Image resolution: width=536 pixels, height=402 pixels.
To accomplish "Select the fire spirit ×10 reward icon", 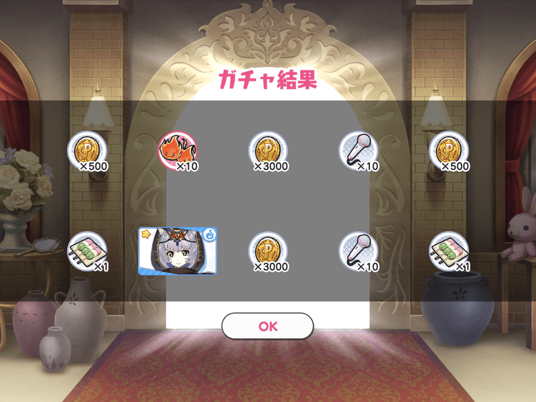I will [x=178, y=151].
